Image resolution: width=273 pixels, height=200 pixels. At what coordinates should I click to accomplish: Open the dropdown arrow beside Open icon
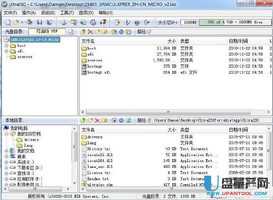[22, 23]
